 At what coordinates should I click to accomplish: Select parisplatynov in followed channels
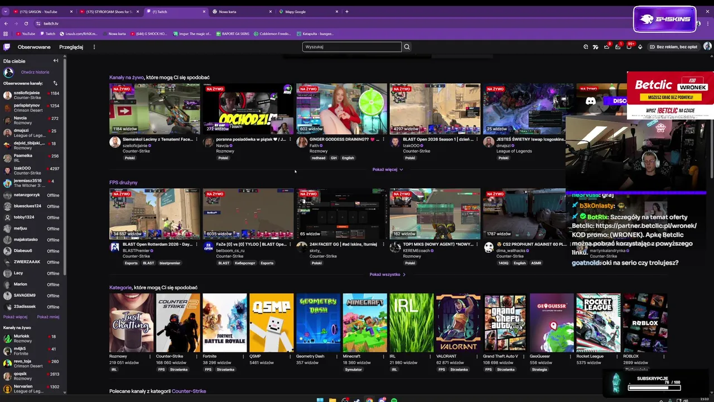32,108
